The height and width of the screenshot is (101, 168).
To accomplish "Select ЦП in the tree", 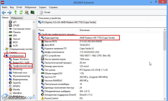I will tap(14, 22).
